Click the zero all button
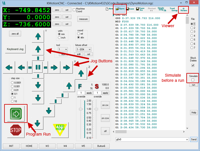The height and width of the screenshot is (151, 200). (x=15, y=34)
